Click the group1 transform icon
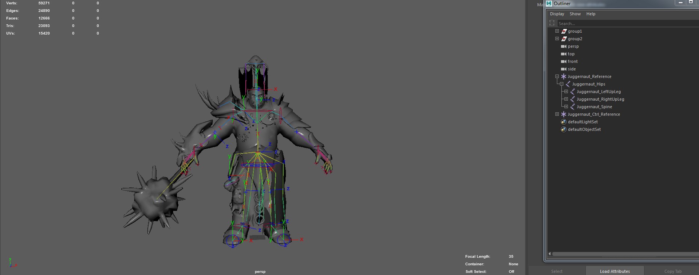The height and width of the screenshot is (275, 699). pyautogui.click(x=564, y=31)
